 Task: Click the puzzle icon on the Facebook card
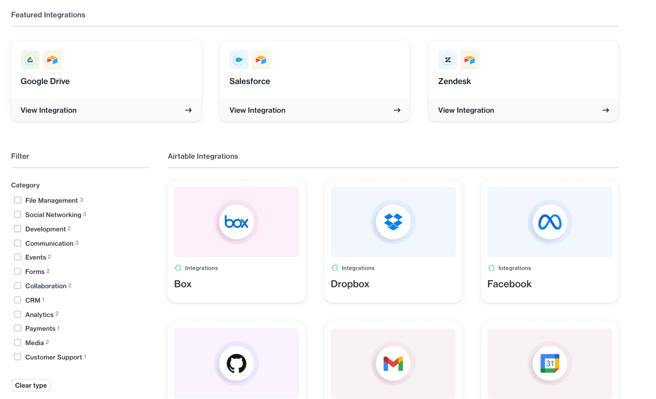tap(491, 268)
